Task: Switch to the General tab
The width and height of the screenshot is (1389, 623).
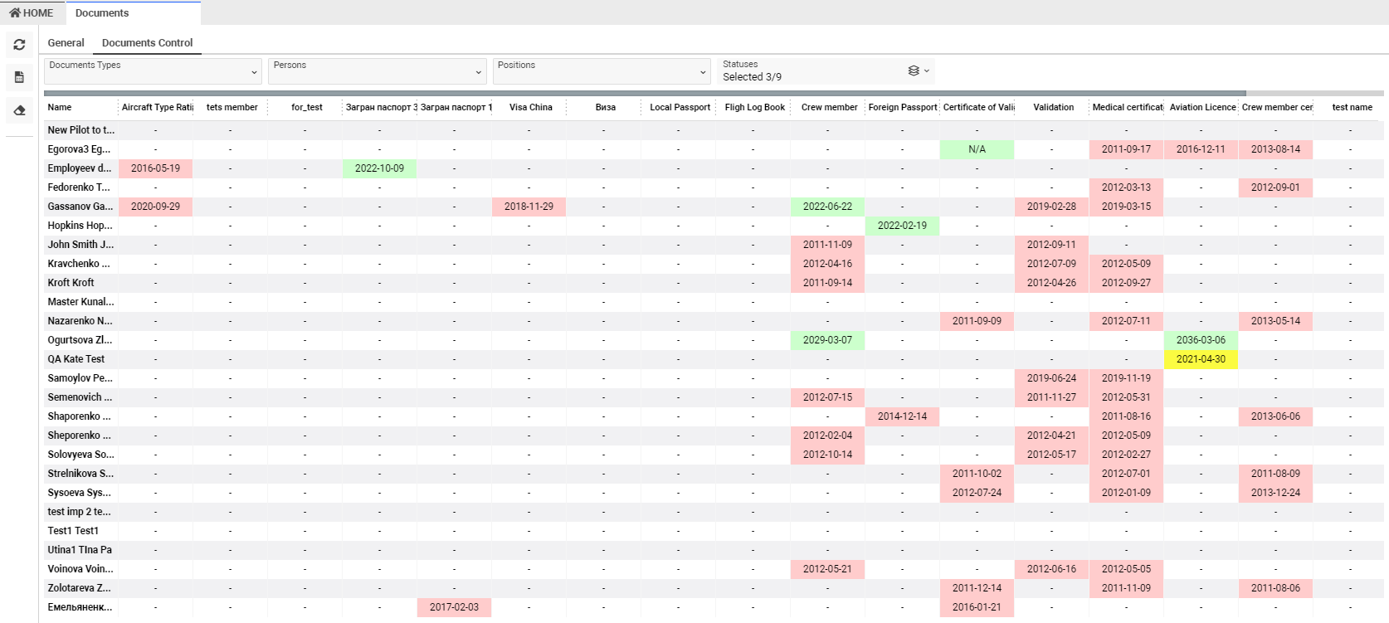Action: point(66,43)
